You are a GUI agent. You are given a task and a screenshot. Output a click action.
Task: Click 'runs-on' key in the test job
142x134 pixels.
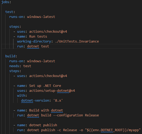[16, 17]
